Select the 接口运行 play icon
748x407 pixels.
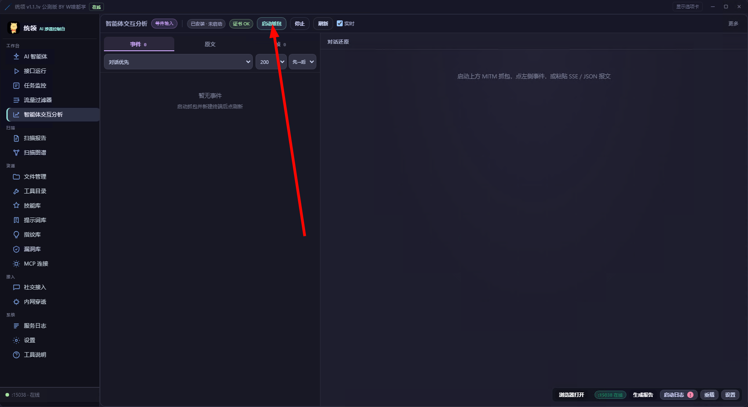pos(16,71)
